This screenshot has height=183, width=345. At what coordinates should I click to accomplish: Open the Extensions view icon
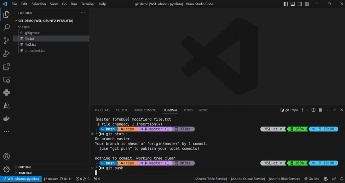click(x=6, y=66)
